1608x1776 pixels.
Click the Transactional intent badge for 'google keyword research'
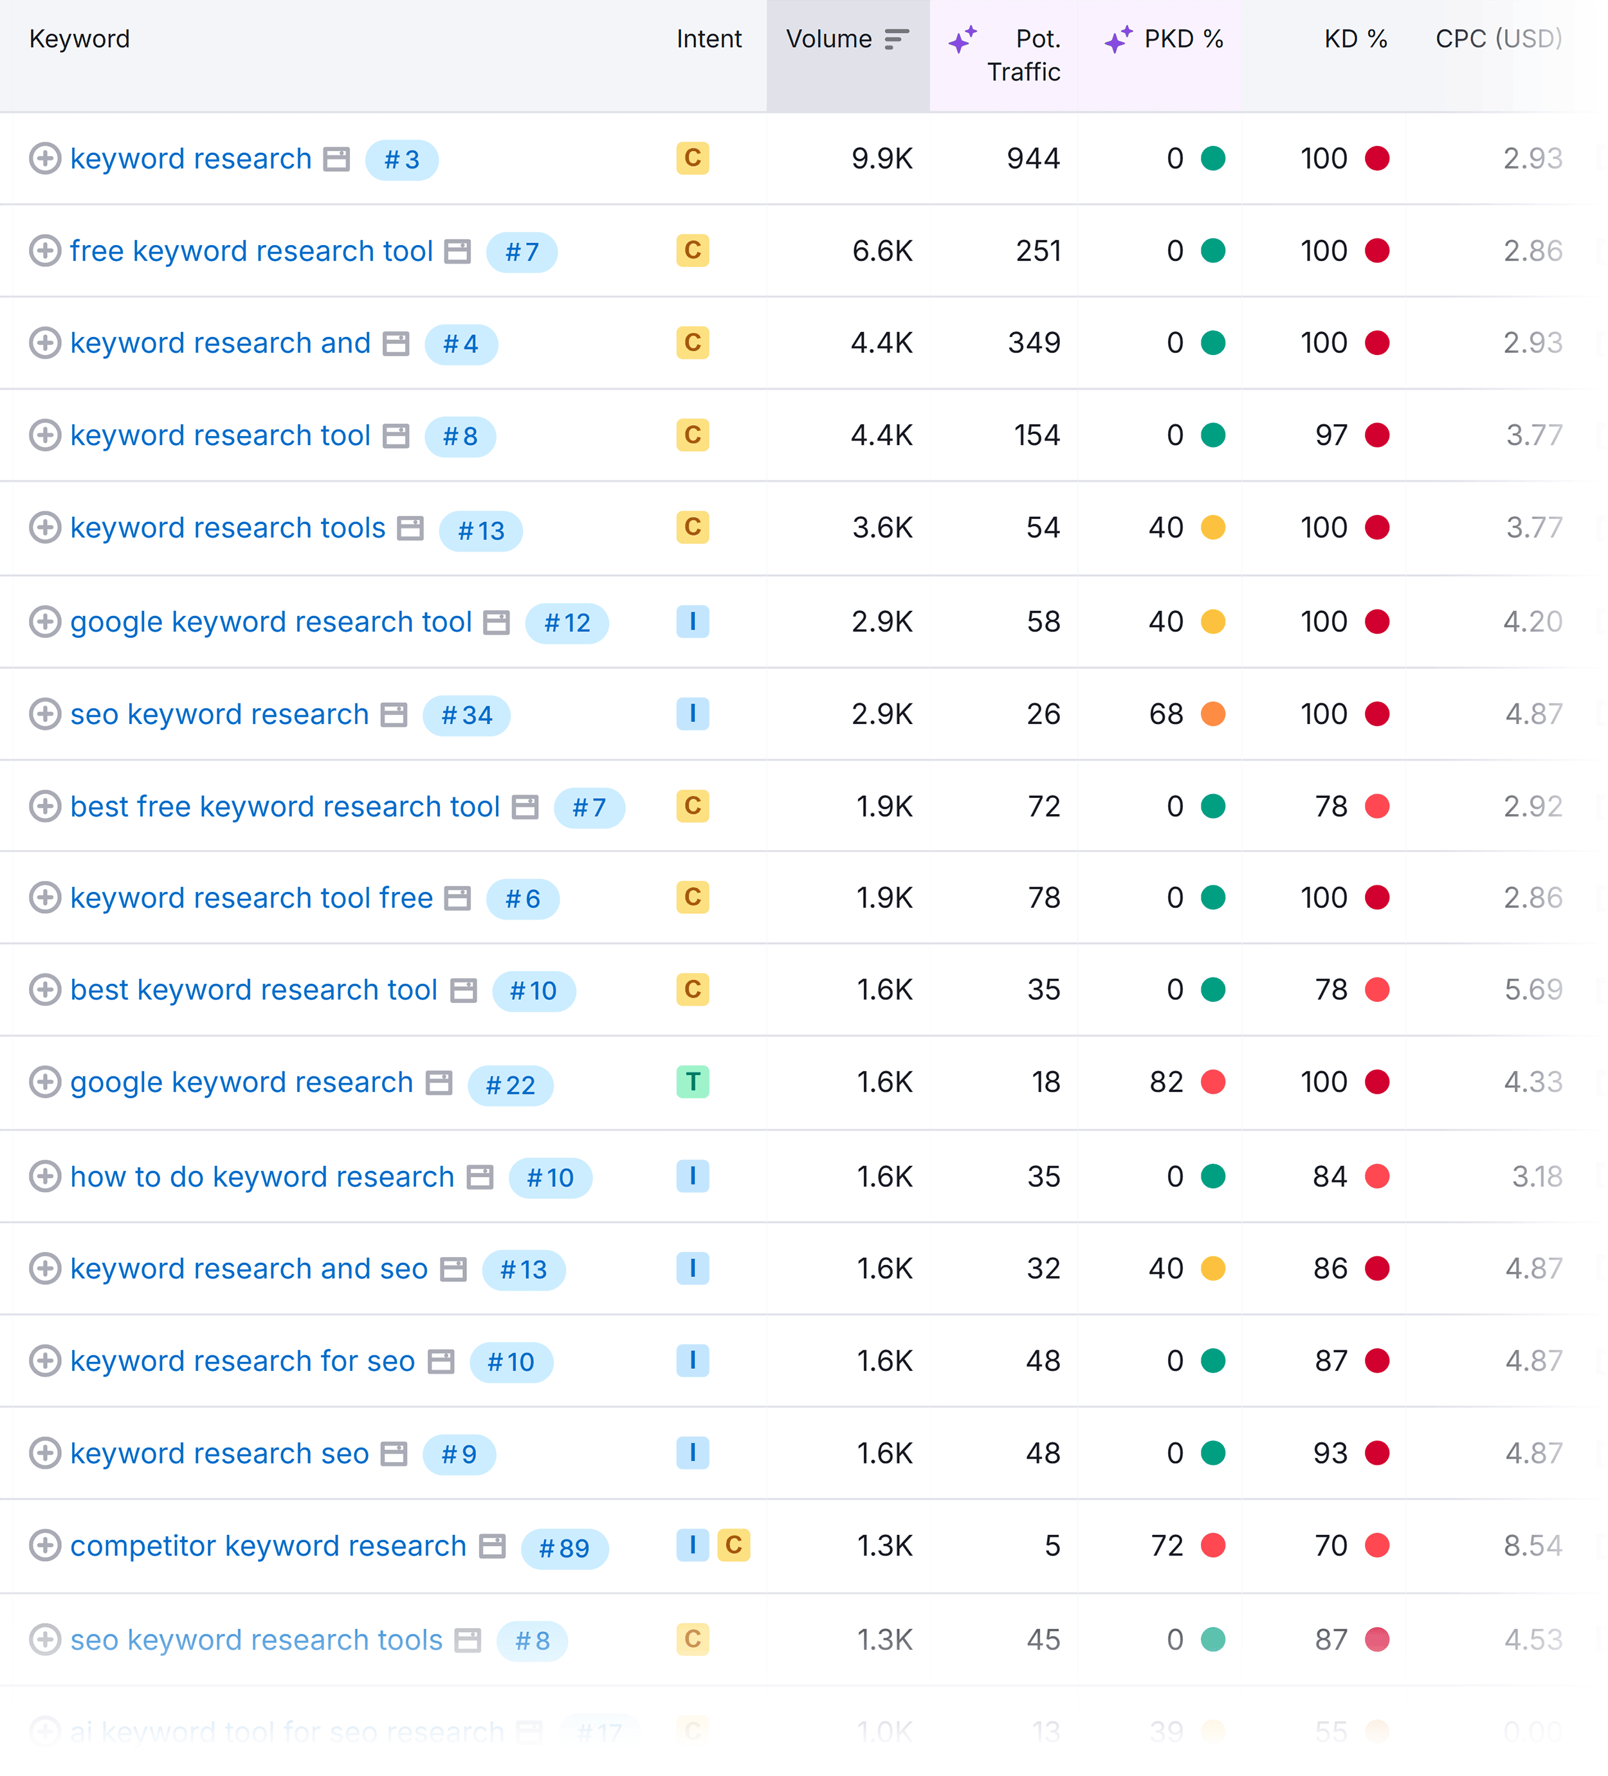pos(693,1082)
